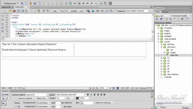Open the 'я_тест' site dropdown
193x109 pixels.
pos(163,16)
